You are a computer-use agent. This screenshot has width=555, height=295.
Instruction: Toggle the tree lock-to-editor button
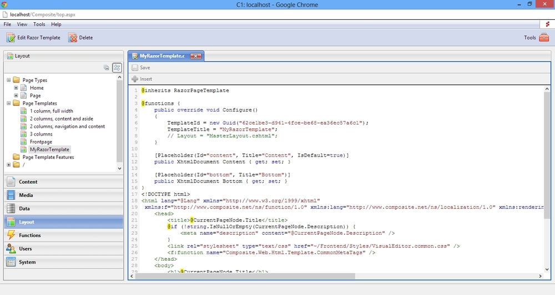pyautogui.click(x=117, y=68)
